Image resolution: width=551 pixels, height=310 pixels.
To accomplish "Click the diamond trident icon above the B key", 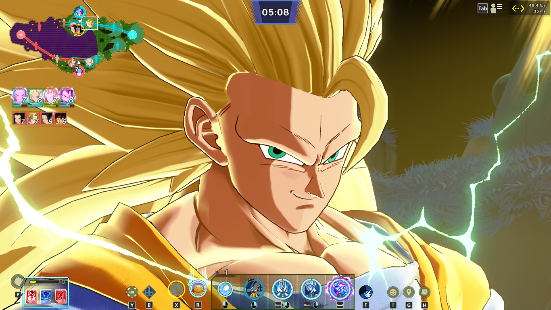I will click(149, 292).
